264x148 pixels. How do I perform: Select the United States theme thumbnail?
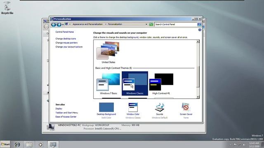click(x=108, y=52)
